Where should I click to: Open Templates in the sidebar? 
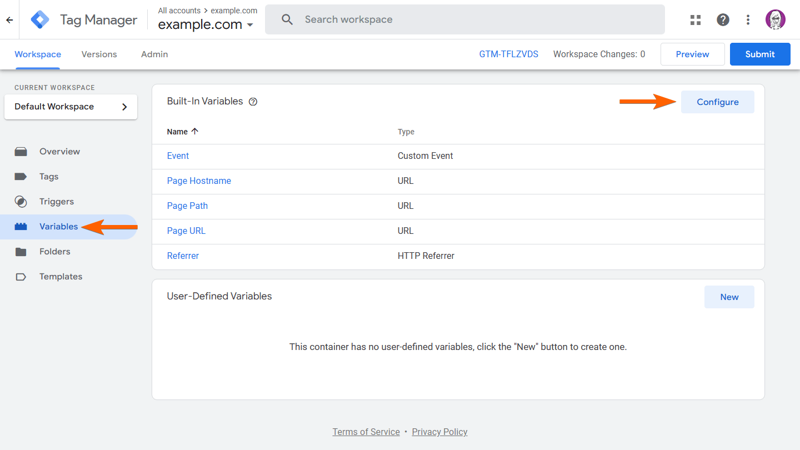click(61, 277)
